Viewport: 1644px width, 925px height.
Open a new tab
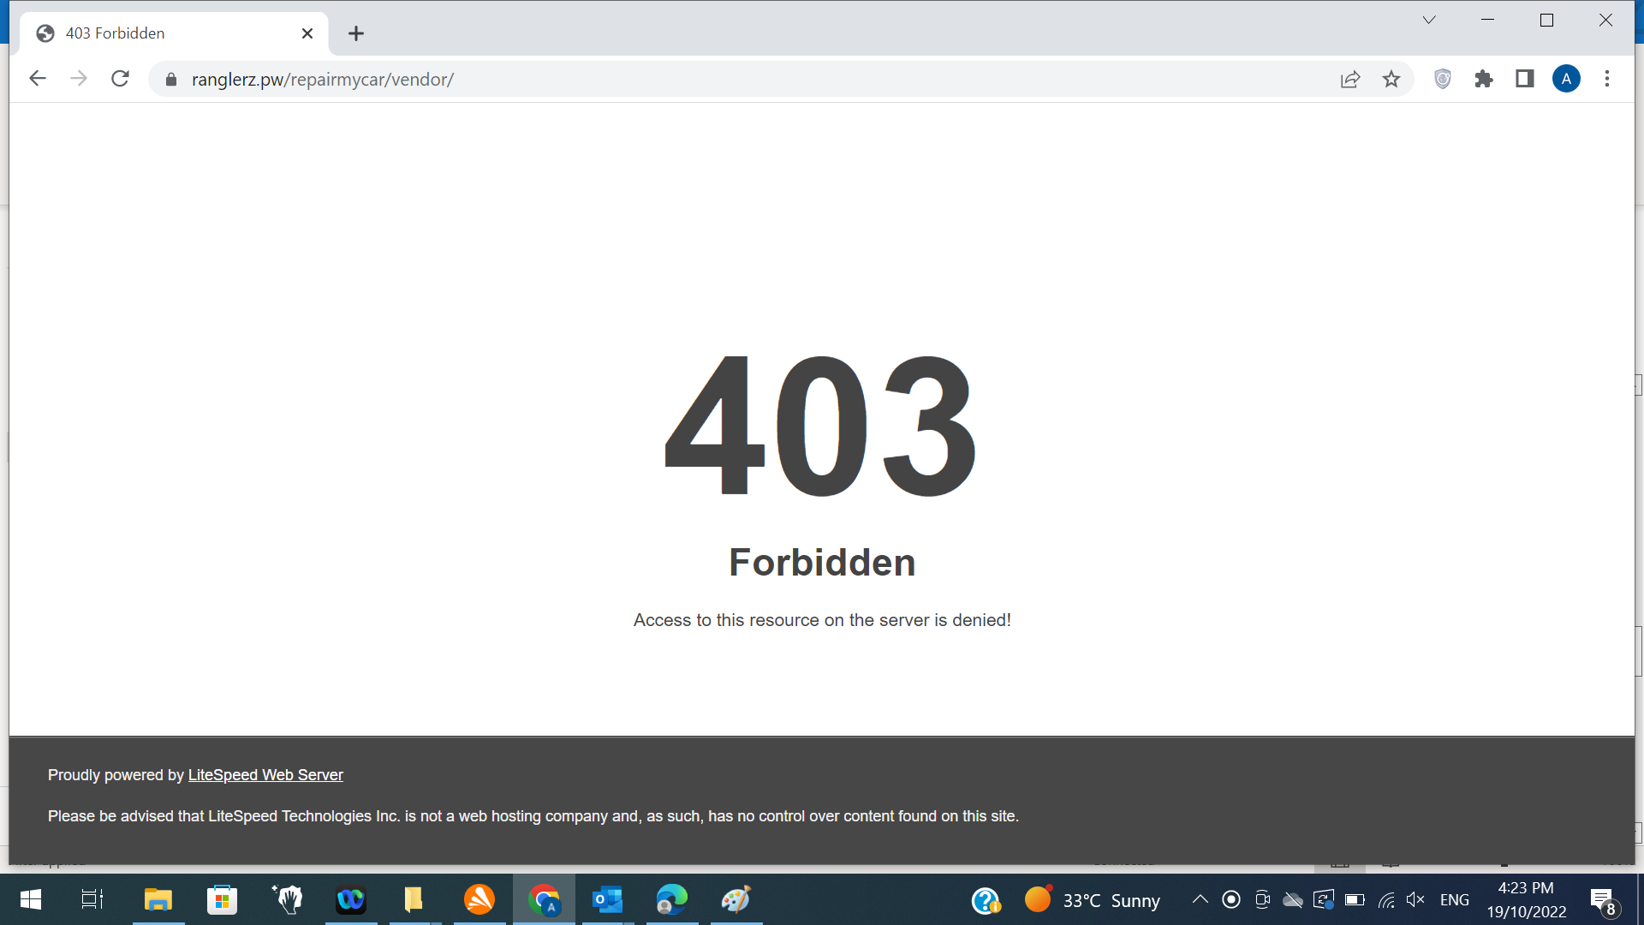point(356,33)
